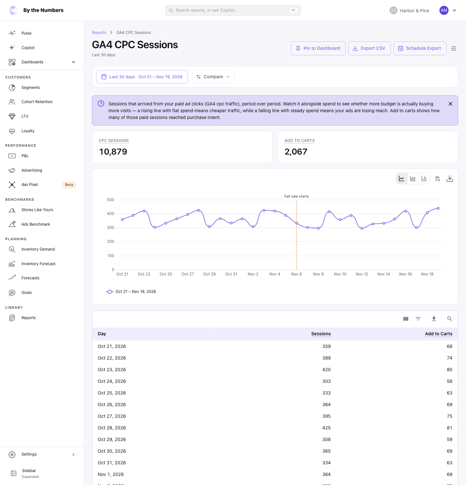This screenshot has height=485, width=466.
Task: Download the chart image
Action: click(450, 178)
